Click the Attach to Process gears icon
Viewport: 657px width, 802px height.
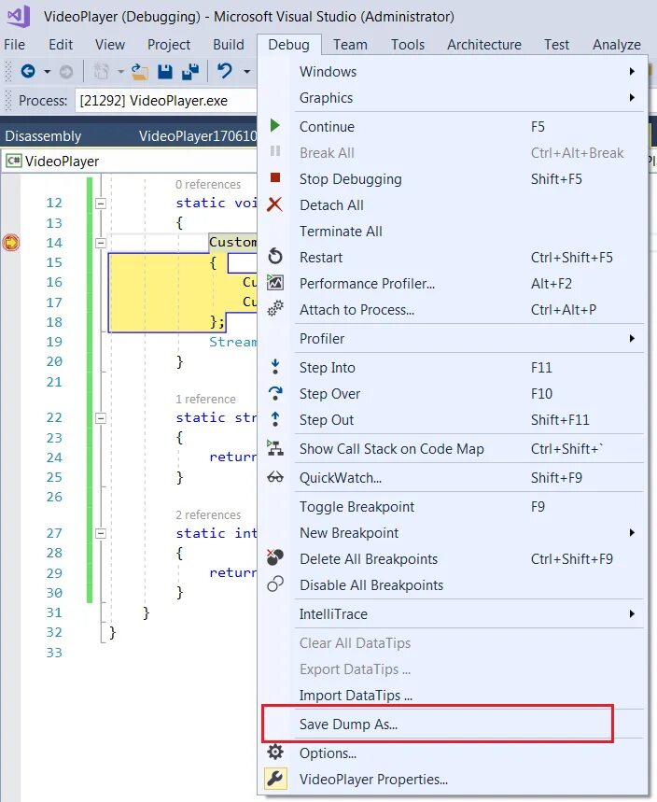click(275, 308)
